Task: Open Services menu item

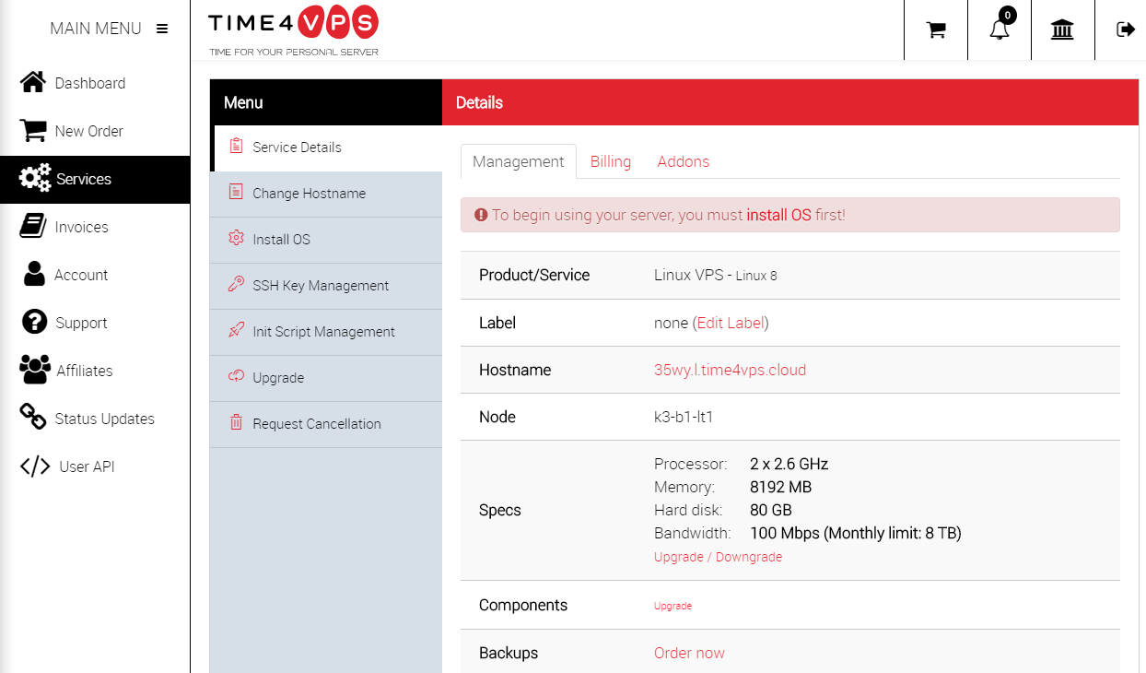Action: pyautogui.click(x=95, y=179)
